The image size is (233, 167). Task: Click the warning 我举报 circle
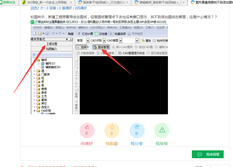(162, 130)
